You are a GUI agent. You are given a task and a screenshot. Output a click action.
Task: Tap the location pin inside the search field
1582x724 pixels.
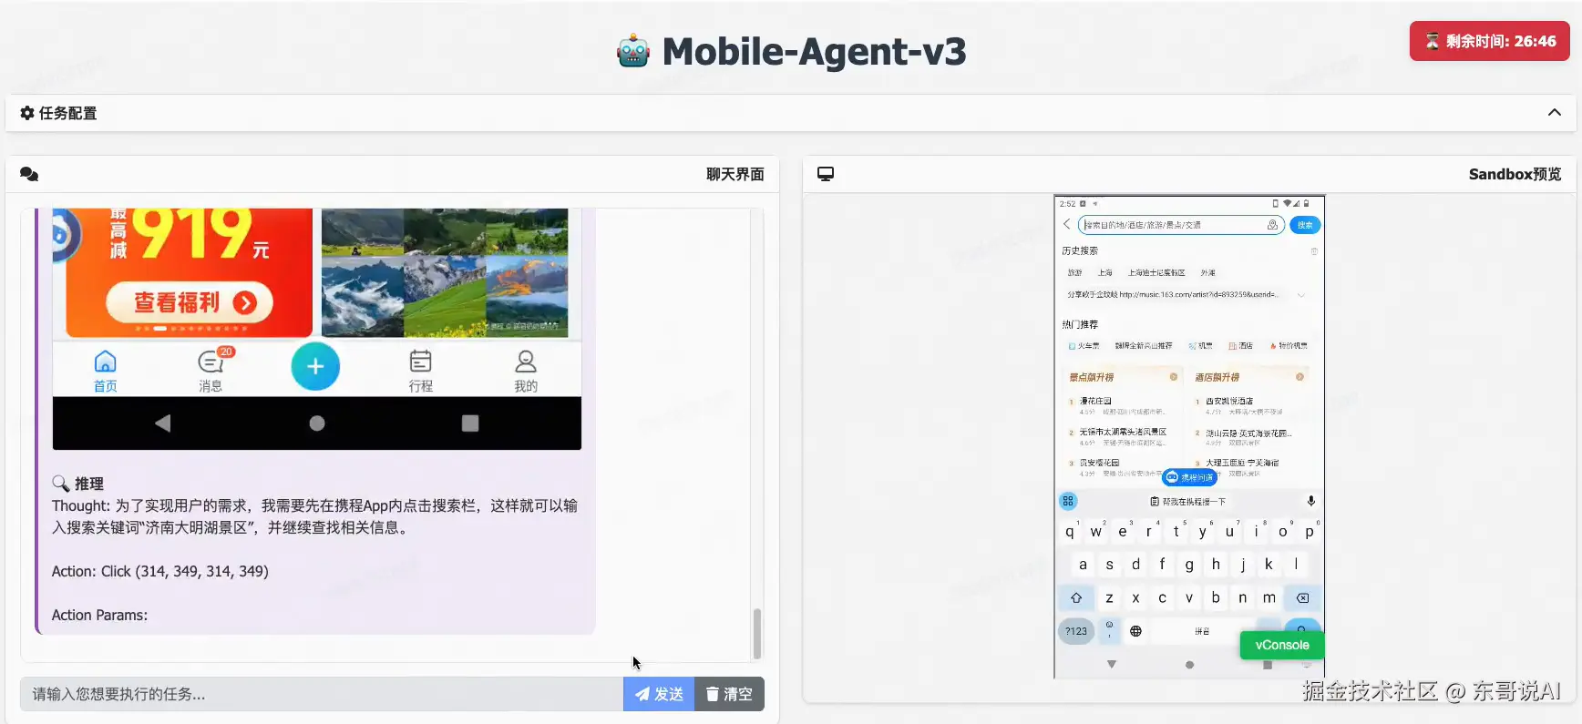[1272, 225]
